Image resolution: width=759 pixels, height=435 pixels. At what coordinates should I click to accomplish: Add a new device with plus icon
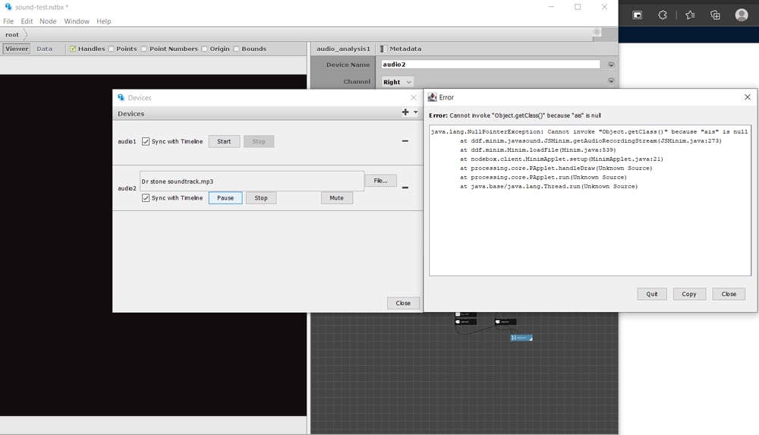(405, 112)
